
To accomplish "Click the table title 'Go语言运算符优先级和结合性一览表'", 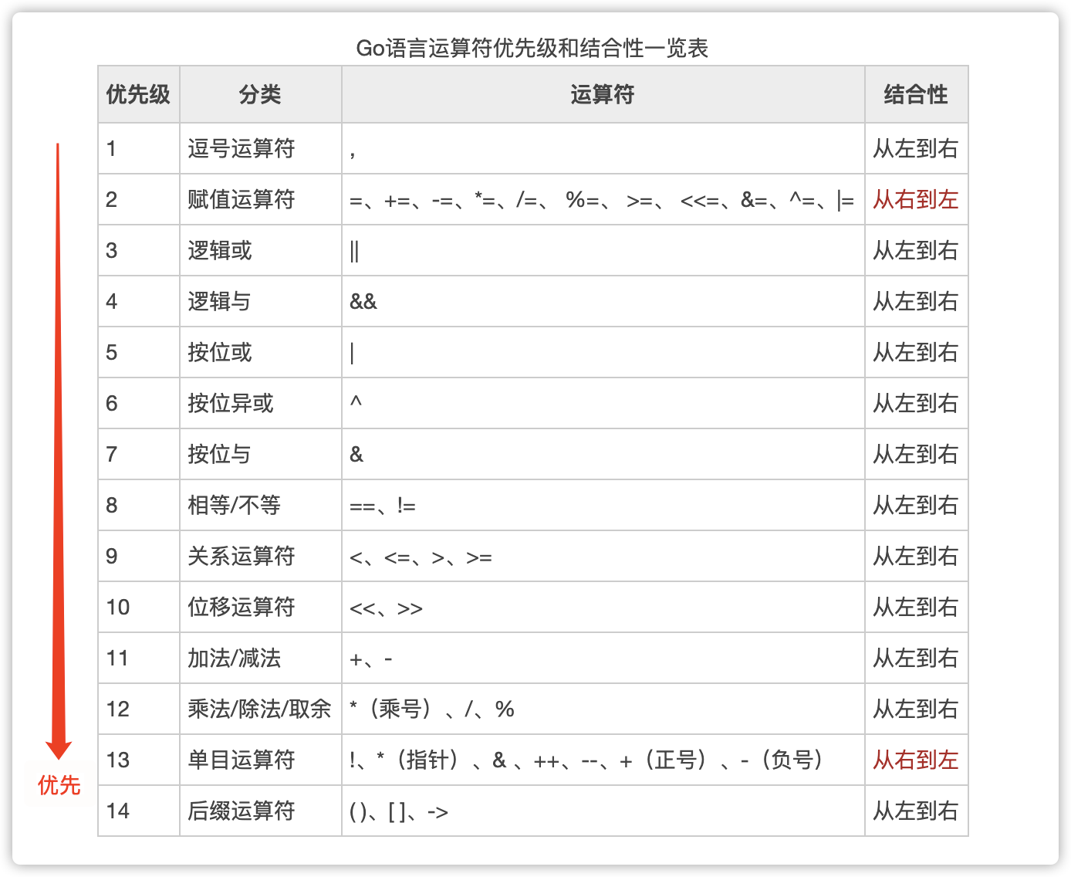I will pyautogui.click(x=532, y=48).
